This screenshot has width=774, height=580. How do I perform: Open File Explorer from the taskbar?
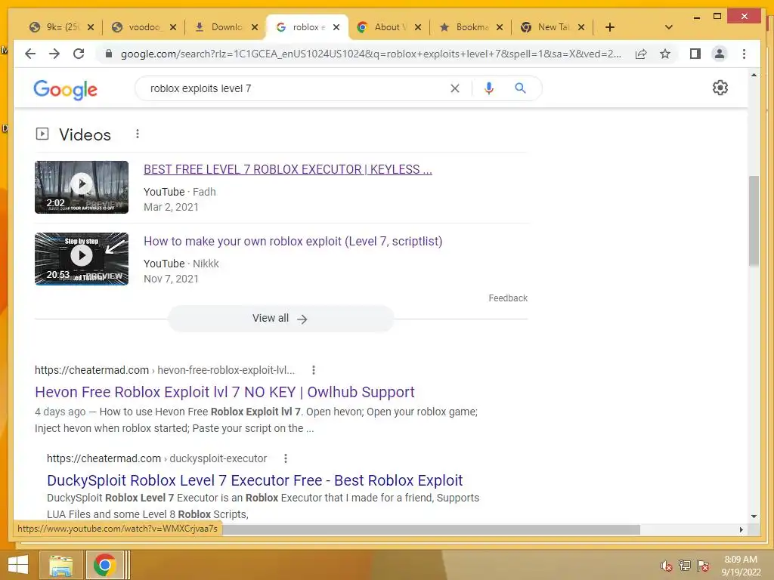pyautogui.click(x=60, y=565)
